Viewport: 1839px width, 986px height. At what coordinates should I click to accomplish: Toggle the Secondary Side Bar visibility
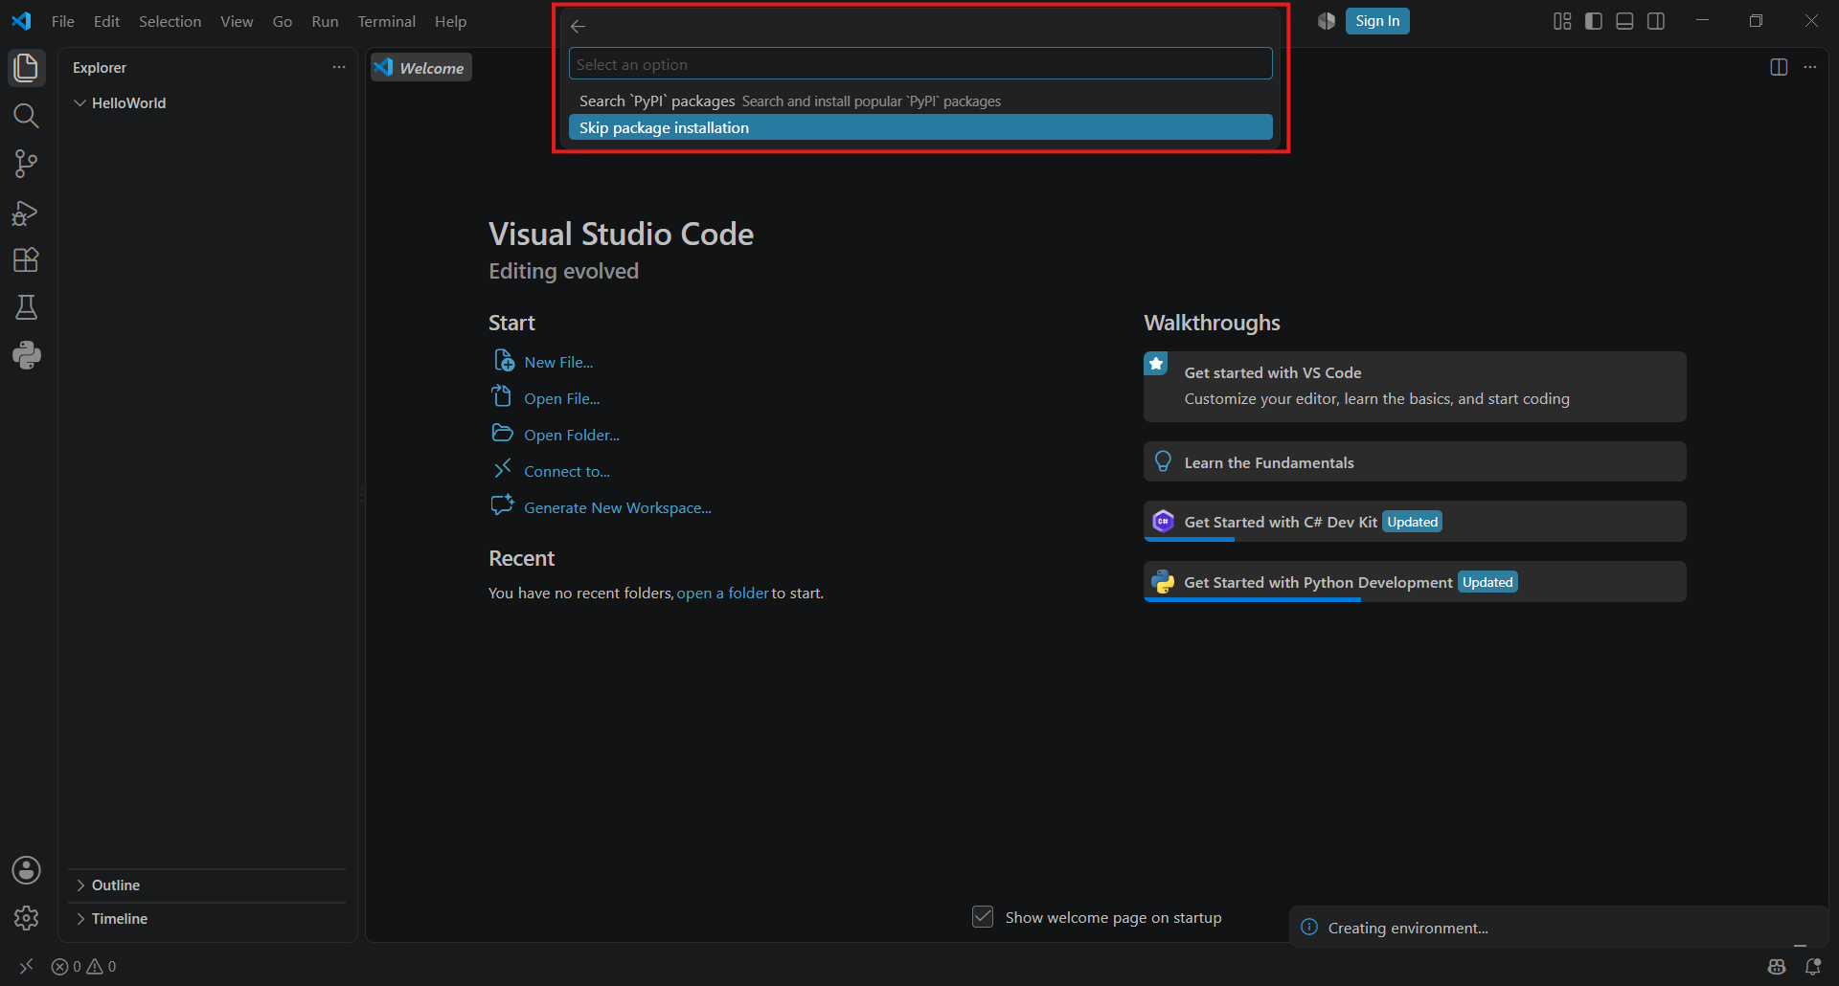1656,21
